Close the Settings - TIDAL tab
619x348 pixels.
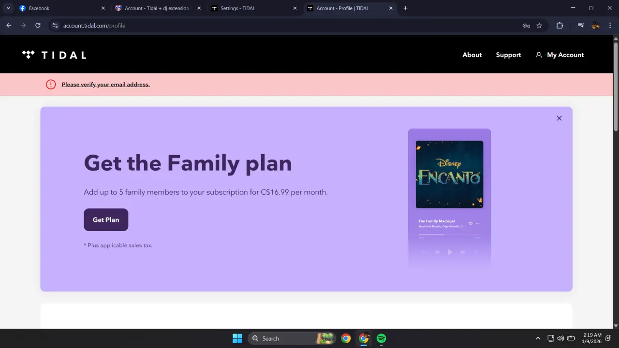click(x=295, y=8)
